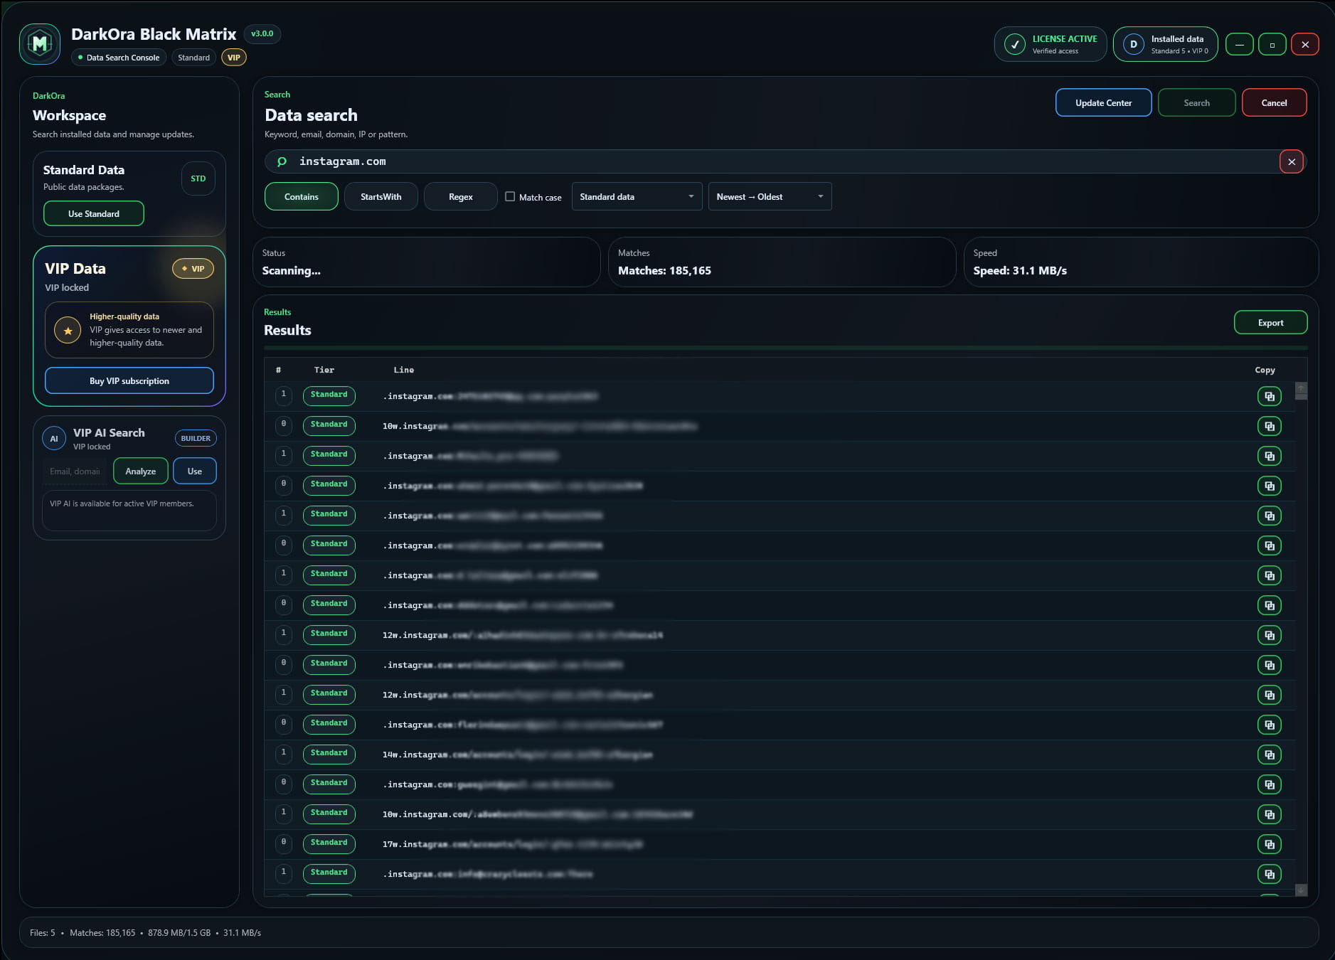1335x960 pixels.
Task: Click the Standard tier badge in first result row
Action: [x=329, y=395]
